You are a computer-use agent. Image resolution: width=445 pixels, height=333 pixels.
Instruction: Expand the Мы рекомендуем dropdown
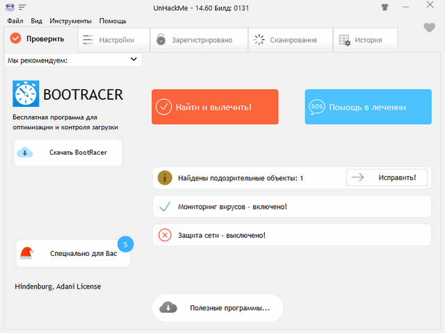(134, 60)
